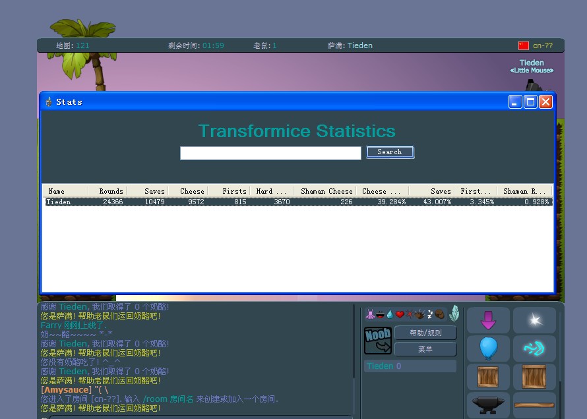587x419 pixels.
Task: Sort by the Shaman Cheese column header
Action: (x=324, y=191)
